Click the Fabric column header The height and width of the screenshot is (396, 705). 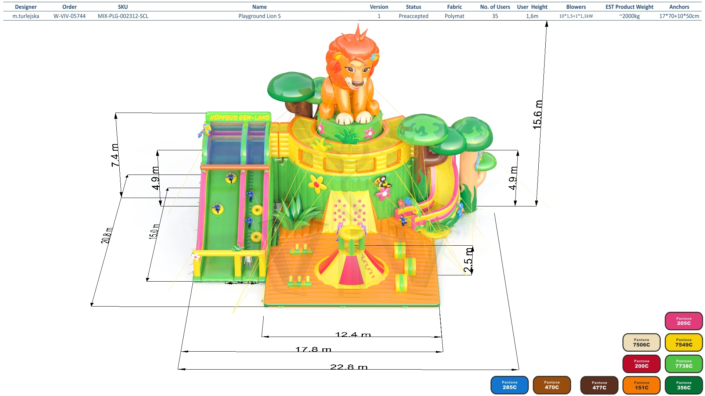tap(455, 7)
